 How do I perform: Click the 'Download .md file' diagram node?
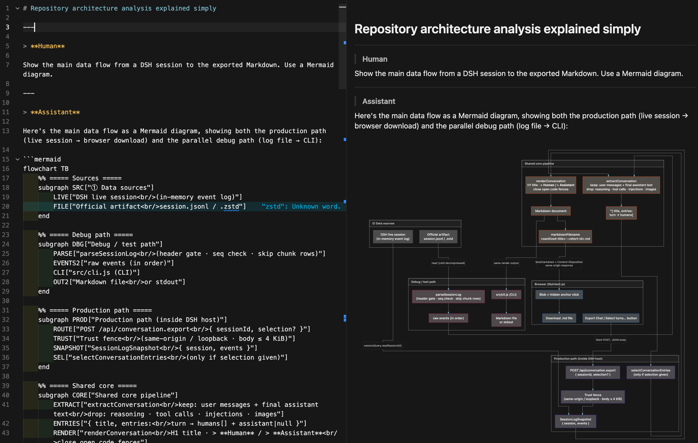559,318
